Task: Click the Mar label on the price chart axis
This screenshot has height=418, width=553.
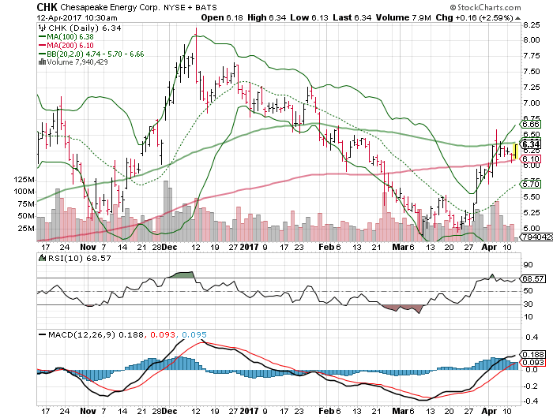Action: click(401, 247)
